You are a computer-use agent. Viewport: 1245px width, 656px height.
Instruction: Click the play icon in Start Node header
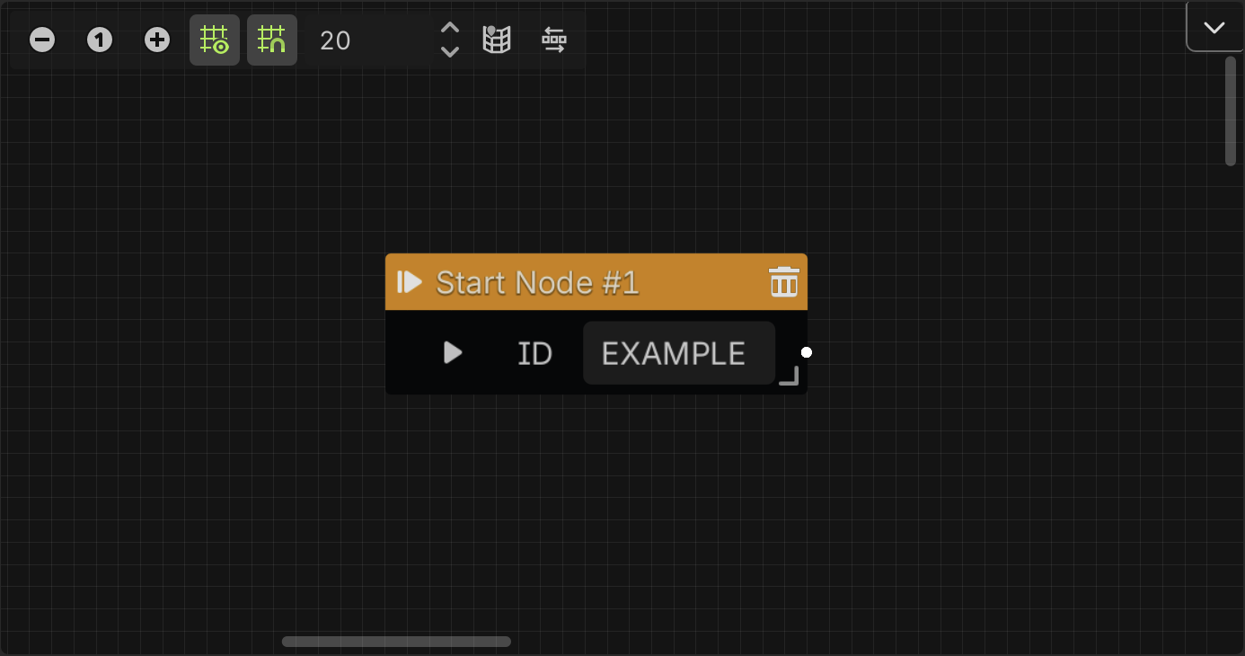[409, 281]
